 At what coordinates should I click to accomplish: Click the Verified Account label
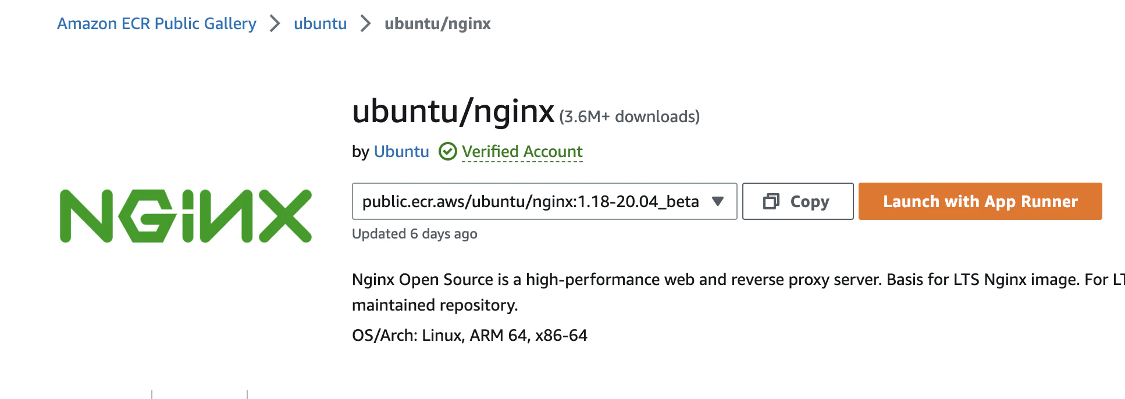point(522,152)
